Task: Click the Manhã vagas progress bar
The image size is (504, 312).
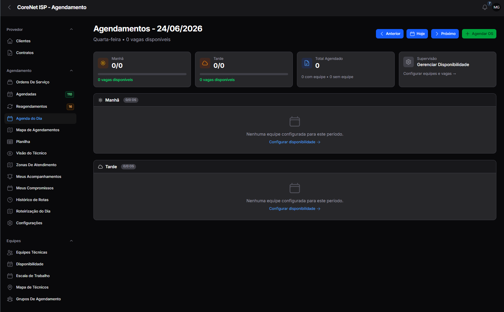Action: [x=142, y=74]
